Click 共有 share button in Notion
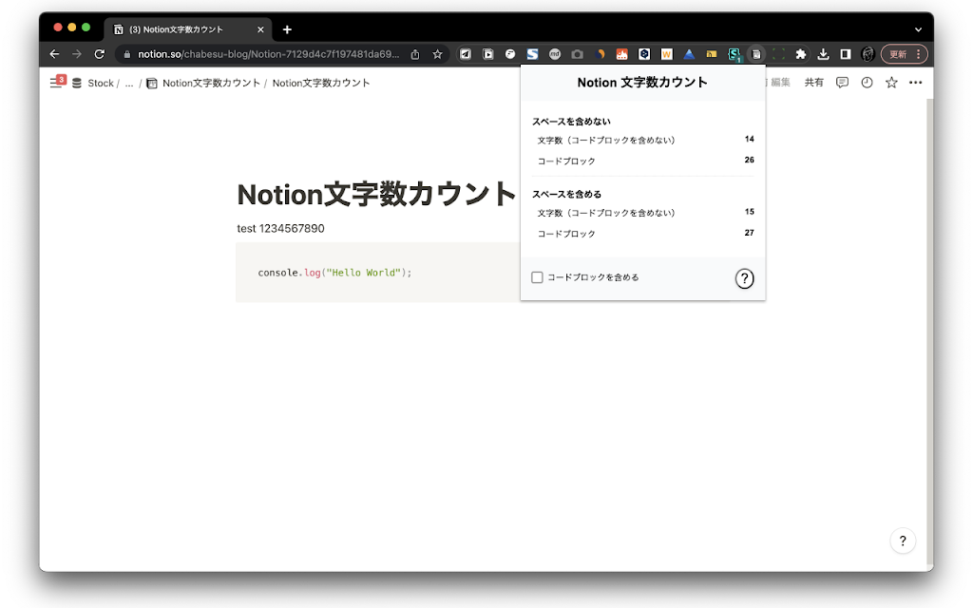This screenshot has height=608, width=973. pyautogui.click(x=813, y=82)
